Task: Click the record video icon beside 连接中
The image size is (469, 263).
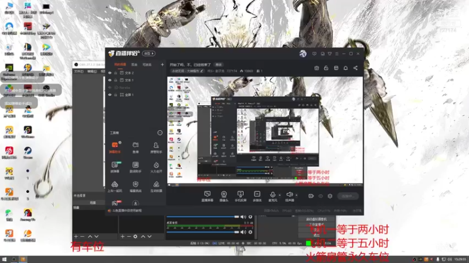Action: coord(311,196)
